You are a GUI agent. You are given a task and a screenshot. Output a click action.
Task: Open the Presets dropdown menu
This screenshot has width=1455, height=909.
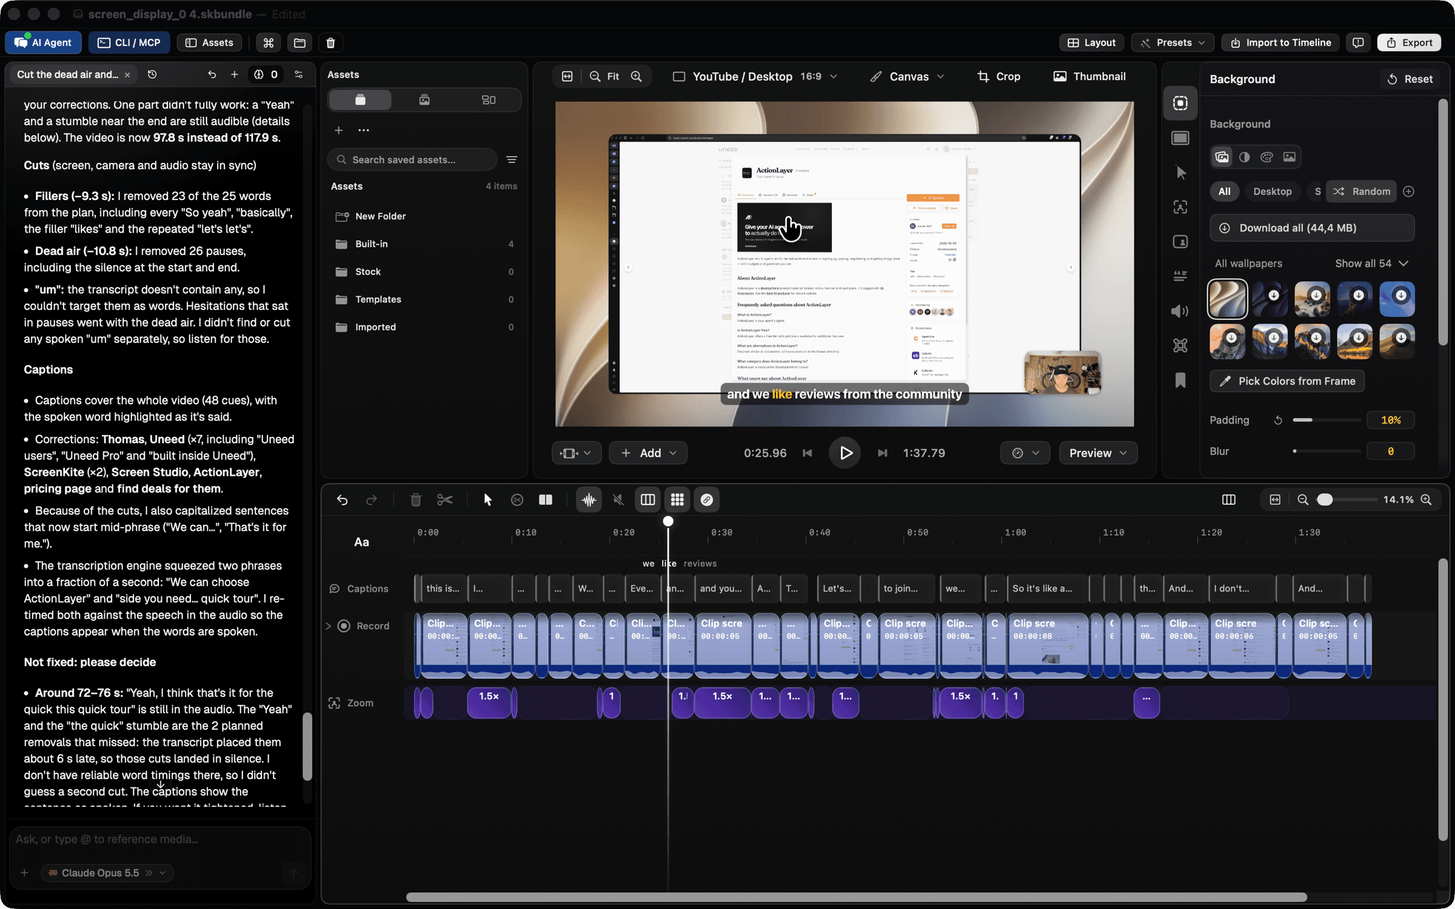click(1172, 42)
